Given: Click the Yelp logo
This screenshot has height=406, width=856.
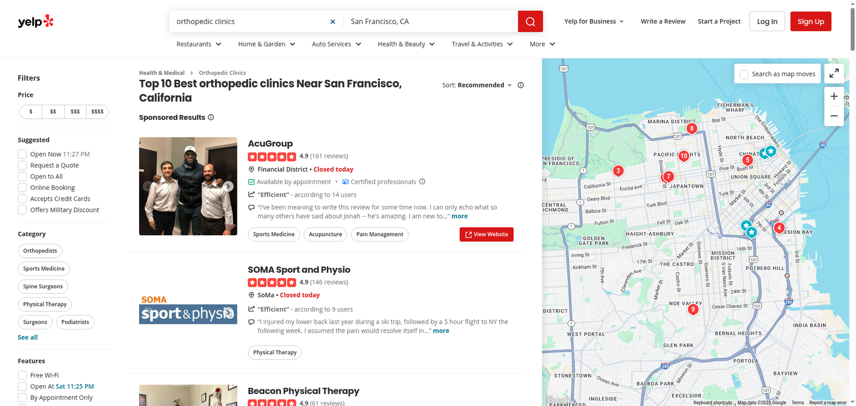Looking at the screenshot, I should 36,21.
